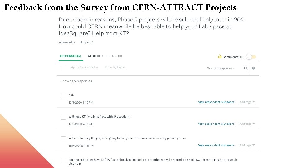Click the help question mark icon
Image resolution: width=298 pixels, height=168 pixels.
point(254,68)
